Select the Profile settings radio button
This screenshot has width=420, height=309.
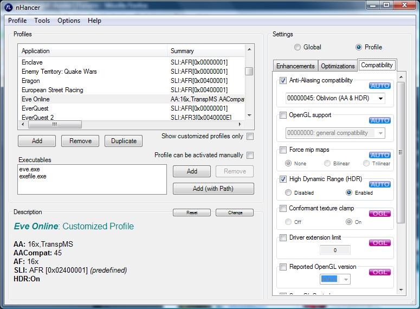pyautogui.click(x=359, y=47)
